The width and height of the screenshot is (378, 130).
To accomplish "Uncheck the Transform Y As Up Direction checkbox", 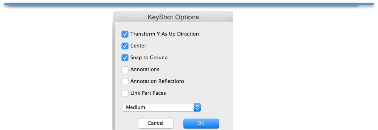I will coord(125,34).
